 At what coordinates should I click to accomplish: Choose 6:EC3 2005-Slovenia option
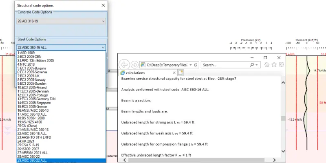point(32,72)
